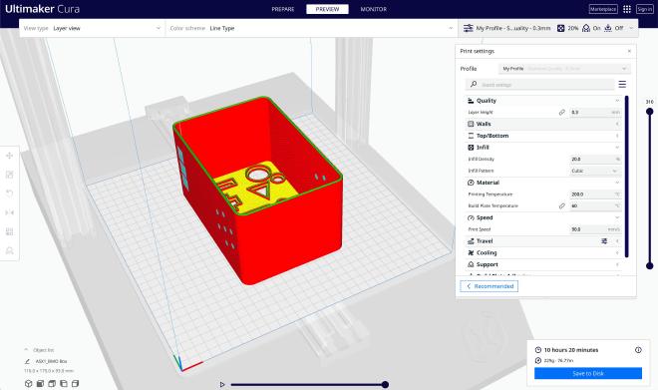Screen dimensions: 658x390
Task: Click the Search settings field
Action: pos(540,85)
